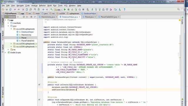
Task: Click the Replace toolbar icon
Action: pyautogui.click(x=39, y=9)
